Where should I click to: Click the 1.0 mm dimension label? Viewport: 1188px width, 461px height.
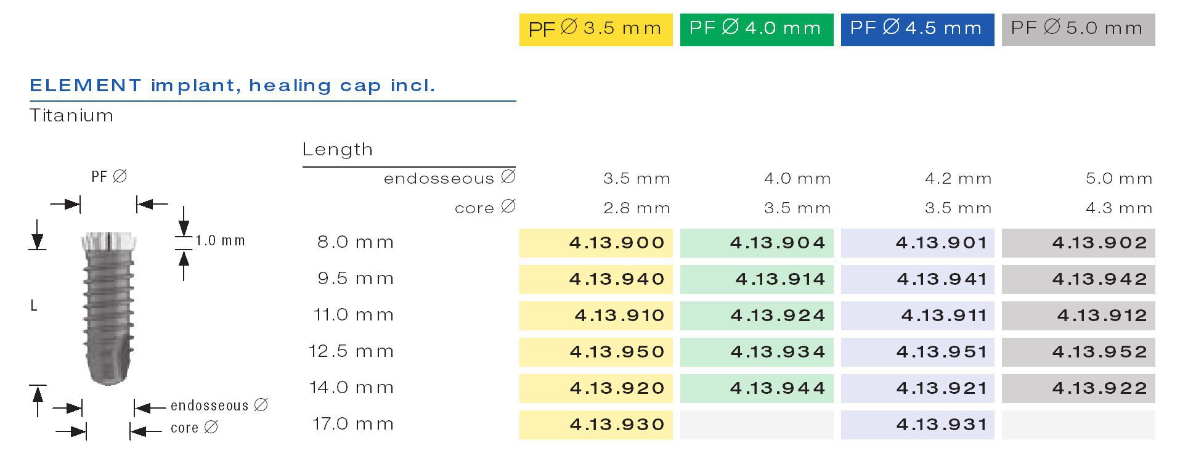[220, 241]
